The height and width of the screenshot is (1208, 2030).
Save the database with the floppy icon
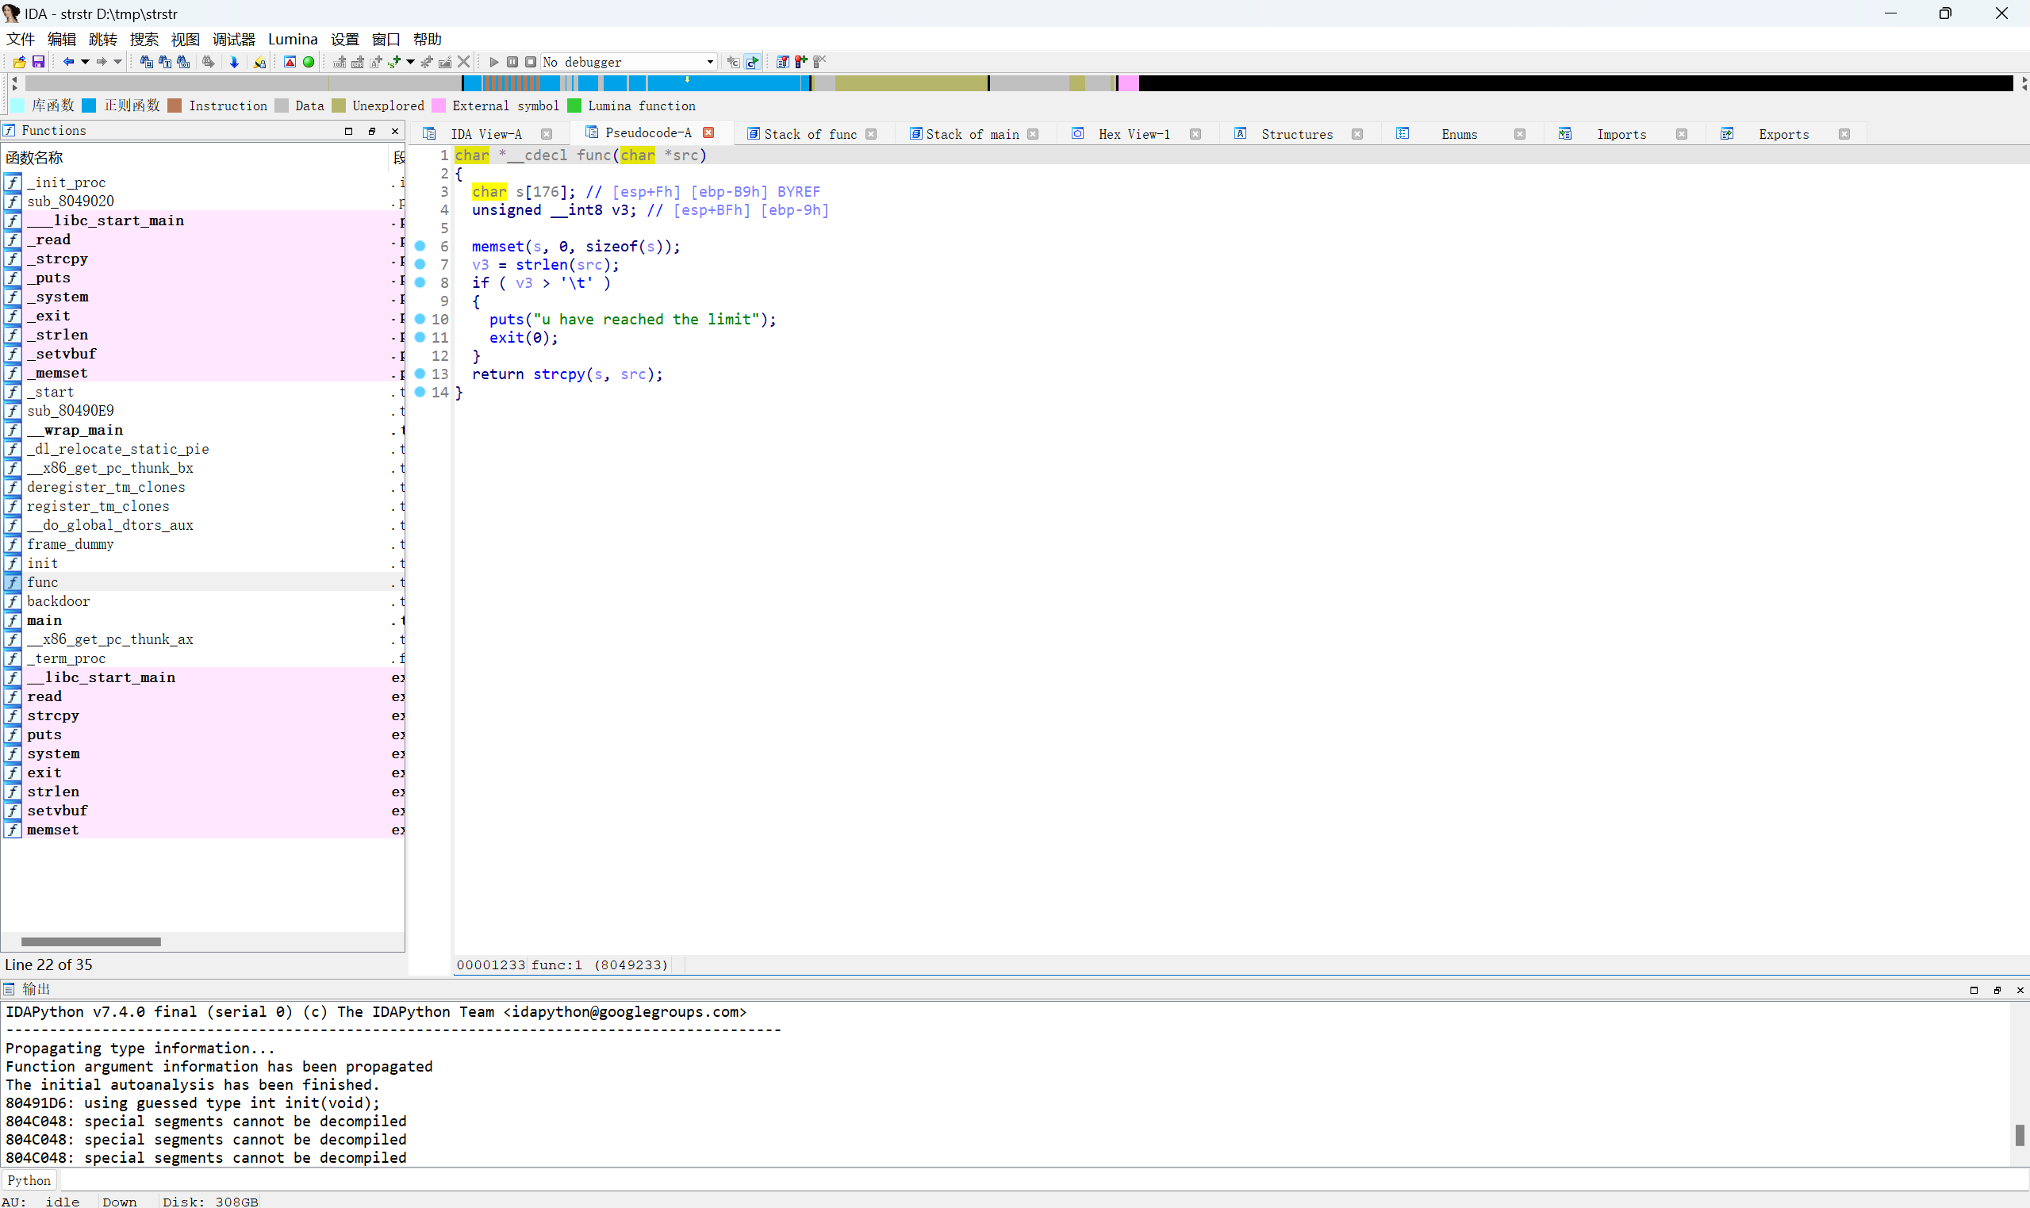click(37, 62)
